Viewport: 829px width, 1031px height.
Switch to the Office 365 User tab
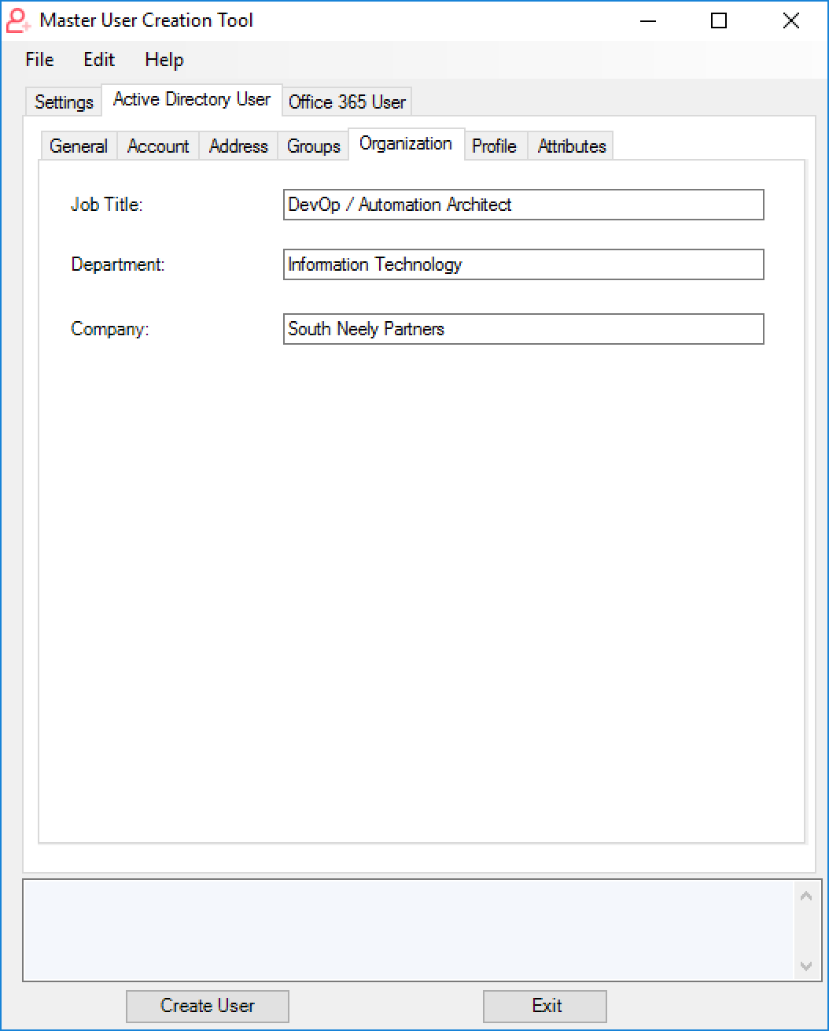[x=347, y=102]
